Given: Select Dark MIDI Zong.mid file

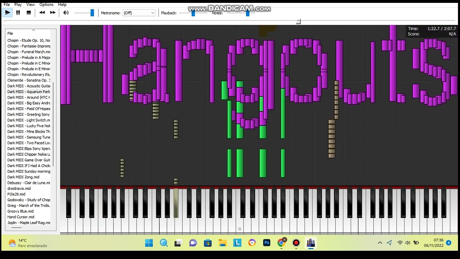Looking at the screenshot, I should pyautogui.click(x=23, y=177).
